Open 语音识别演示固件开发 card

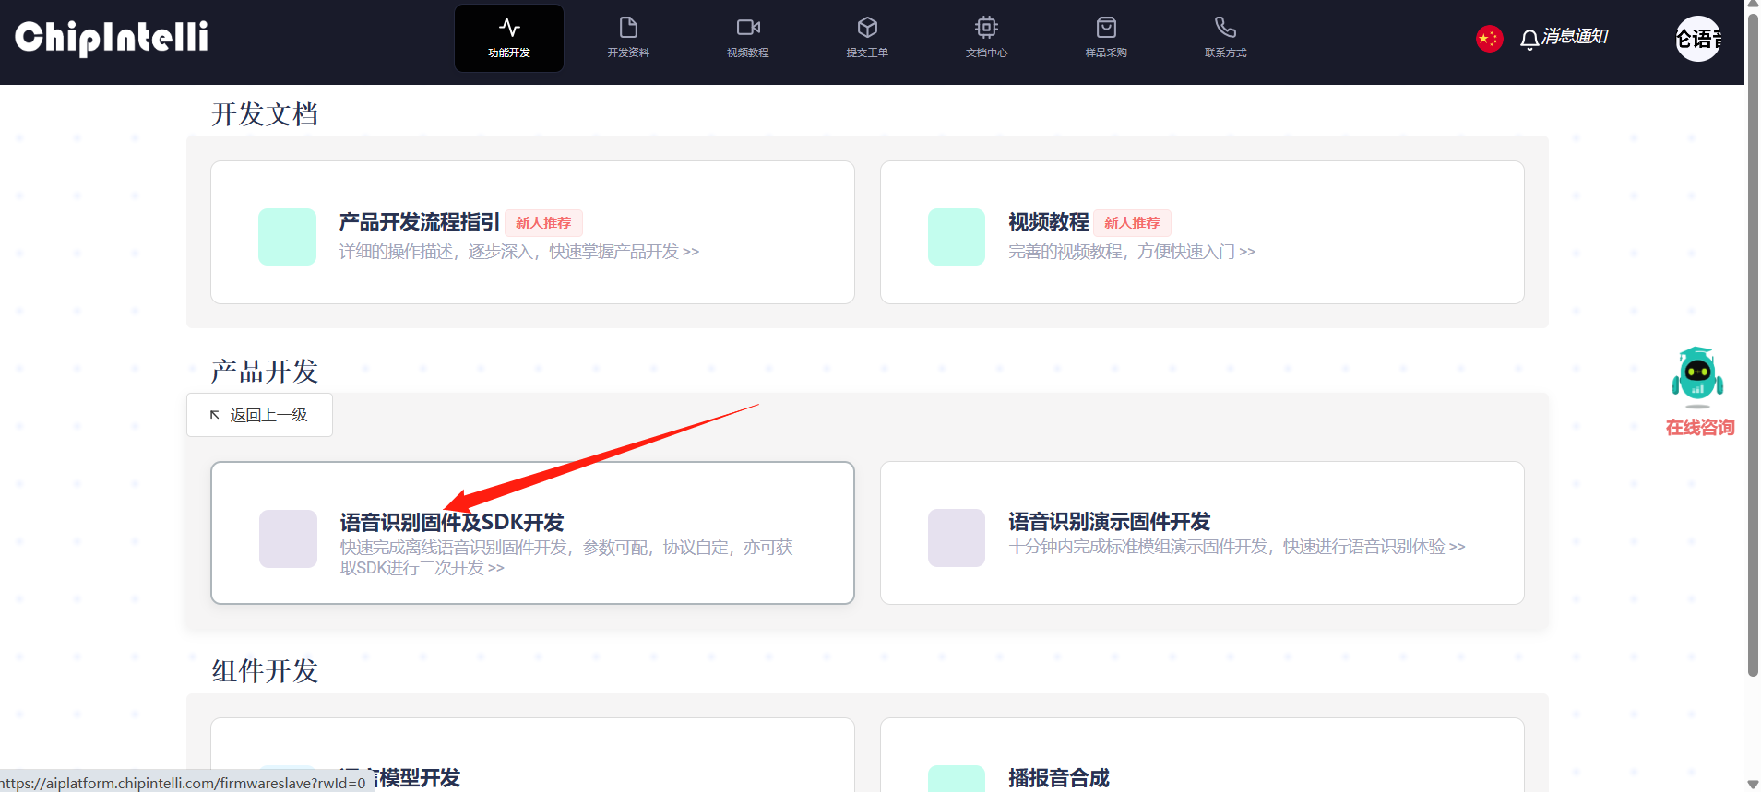tap(1202, 533)
